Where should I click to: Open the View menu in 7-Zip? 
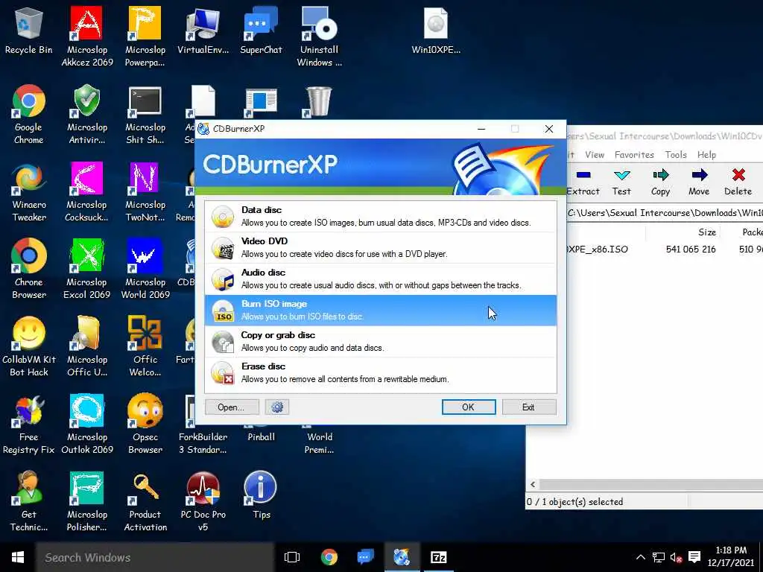point(595,155)
